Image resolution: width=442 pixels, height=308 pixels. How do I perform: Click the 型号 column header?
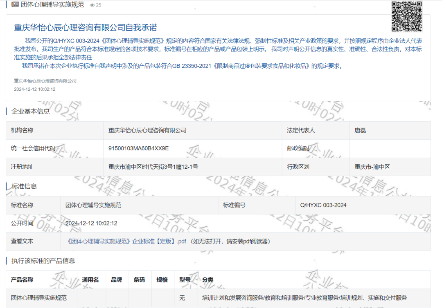coord(185,280)
